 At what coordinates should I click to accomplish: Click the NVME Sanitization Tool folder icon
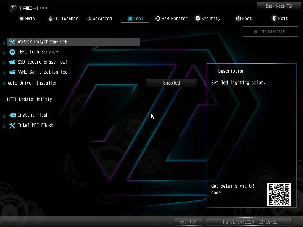pyautogui.click(x=12, y=72)
